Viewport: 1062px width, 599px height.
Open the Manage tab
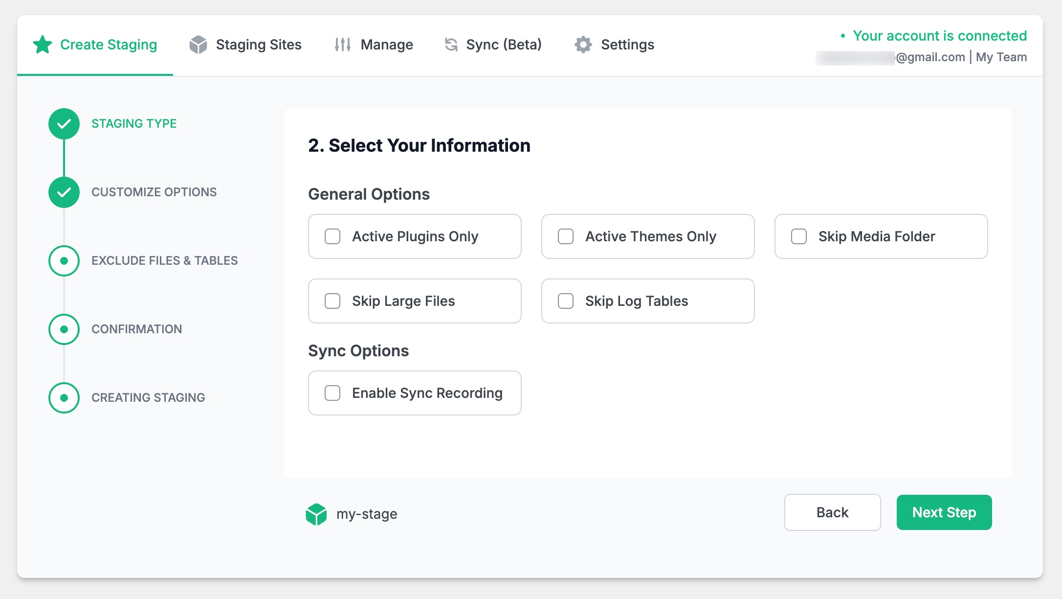(x=386, y=45)
